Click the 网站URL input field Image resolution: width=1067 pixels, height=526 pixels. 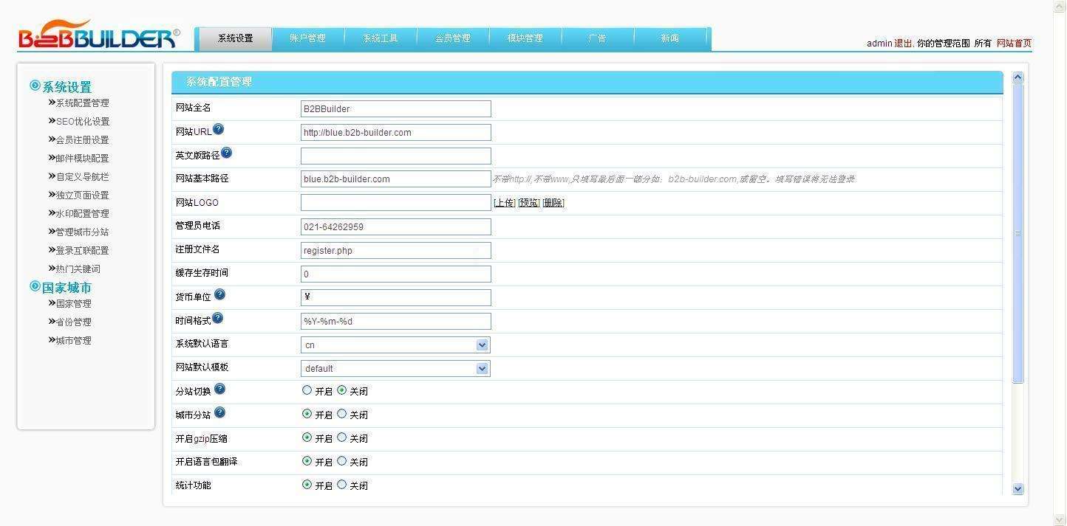395,132
